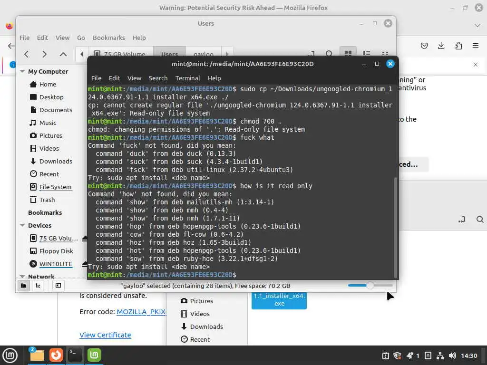Switch Users window to list view

point(367,53)
